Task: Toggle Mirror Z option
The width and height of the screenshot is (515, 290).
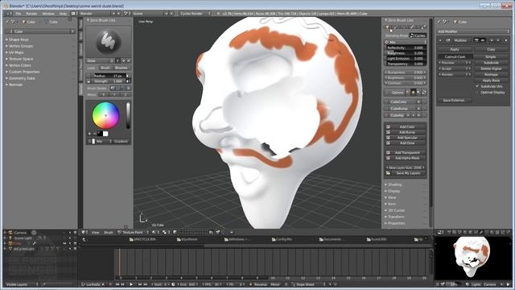Action: coord(126,95)
